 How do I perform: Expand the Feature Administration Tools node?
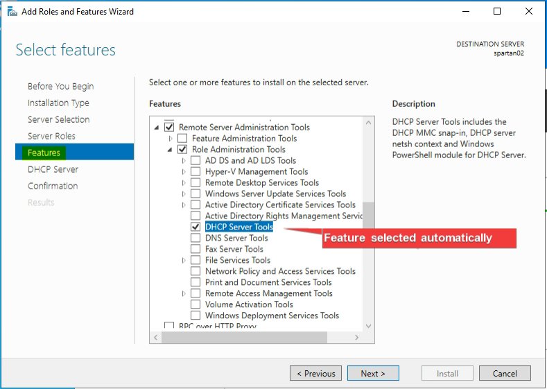(x=171, y=139)
